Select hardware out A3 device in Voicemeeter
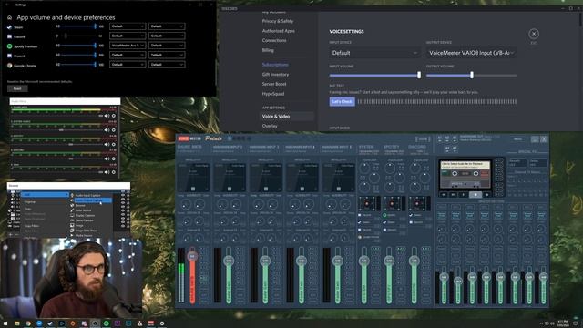 coord(455,138)
